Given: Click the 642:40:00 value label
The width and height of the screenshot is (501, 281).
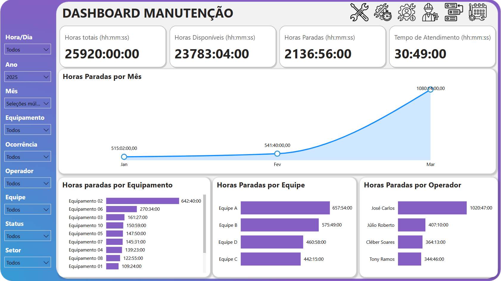Looking at the screenshot, I should [x=191, y=201].
